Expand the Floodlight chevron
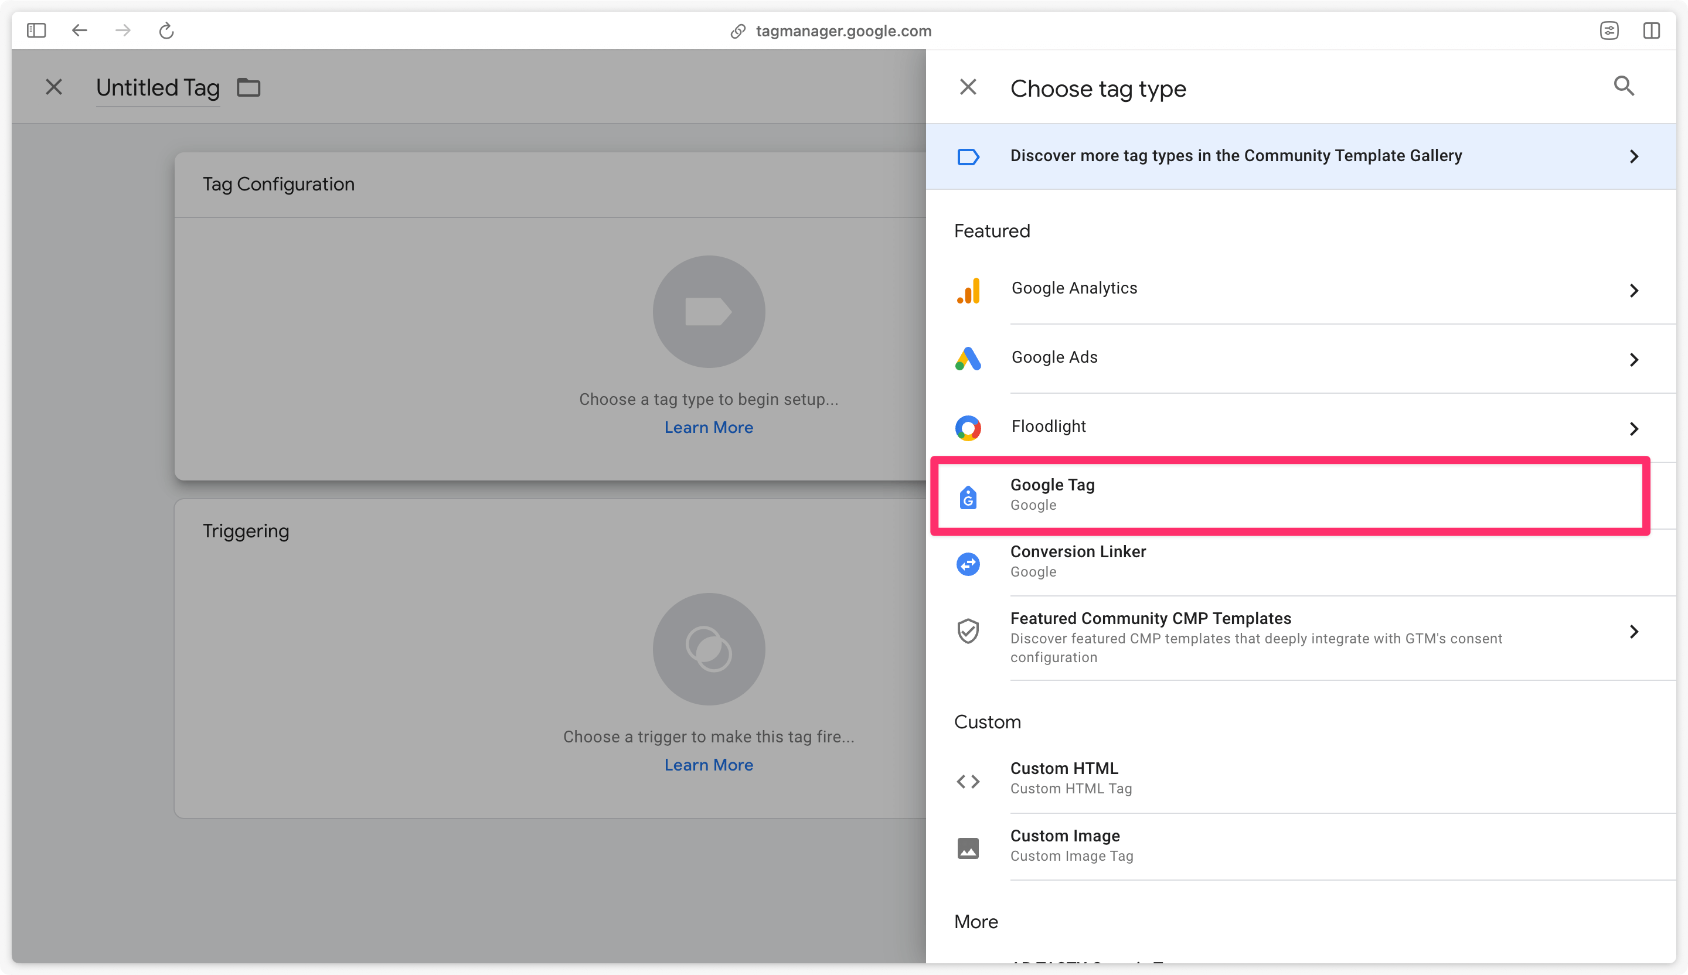The width and height of the screenshot is (1688, 975). [x=1633, y=428]
